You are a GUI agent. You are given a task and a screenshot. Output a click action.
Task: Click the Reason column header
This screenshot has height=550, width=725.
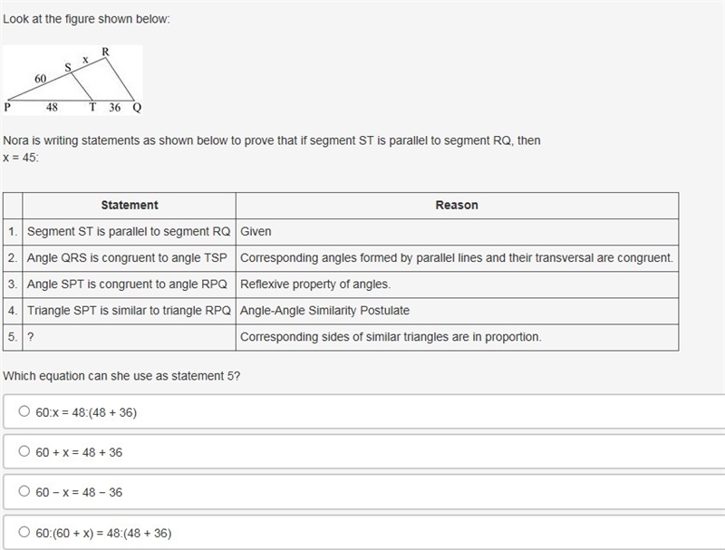coord(457,205)
